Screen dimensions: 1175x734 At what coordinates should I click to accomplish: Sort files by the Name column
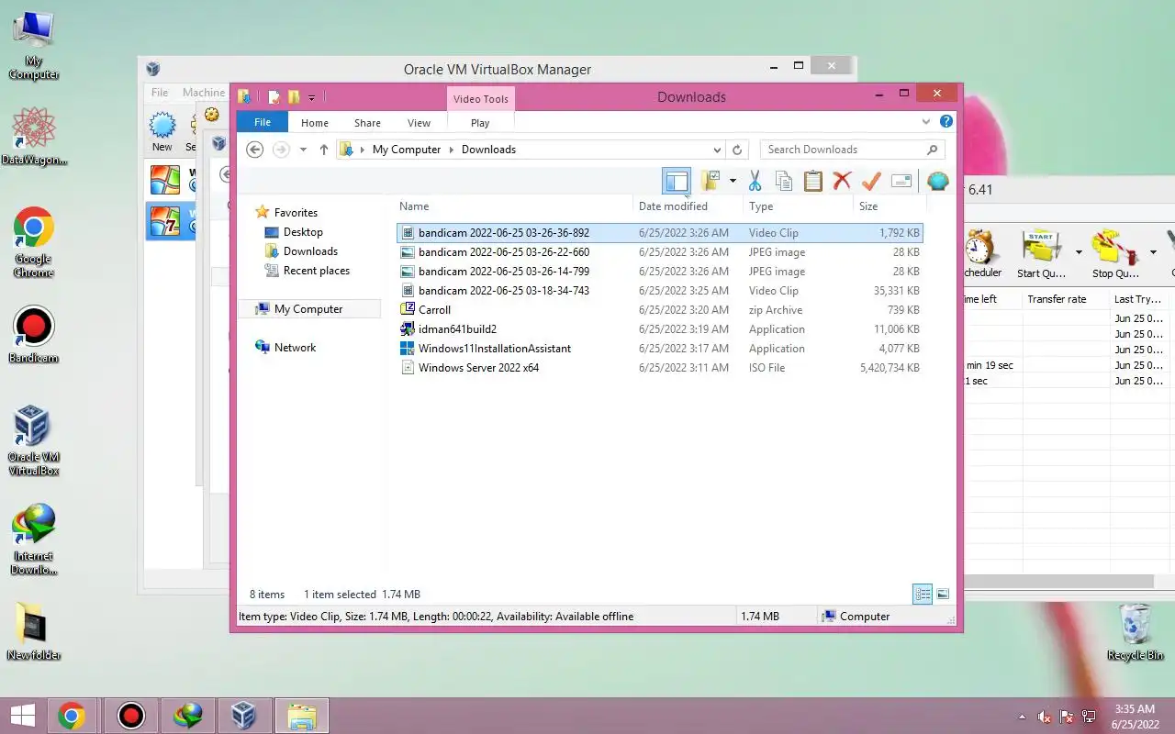tap(514, 206)
